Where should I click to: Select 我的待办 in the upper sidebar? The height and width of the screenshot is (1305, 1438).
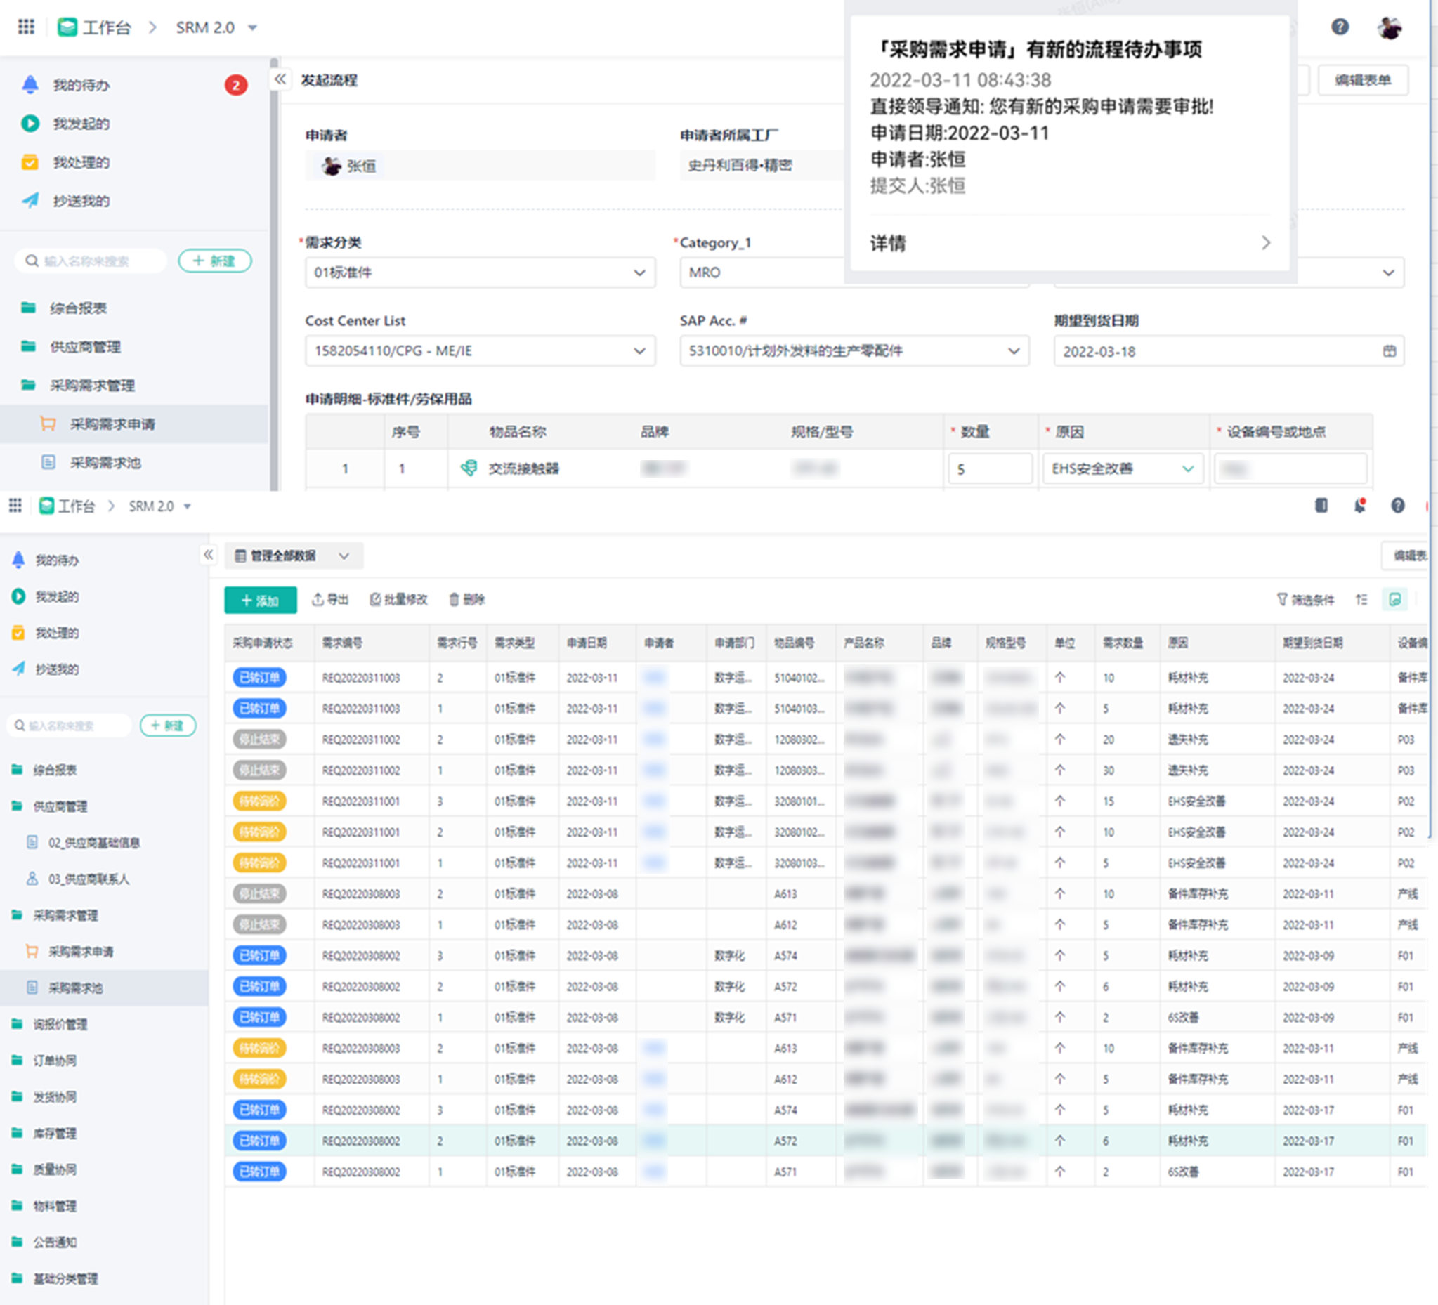(81, 86)
